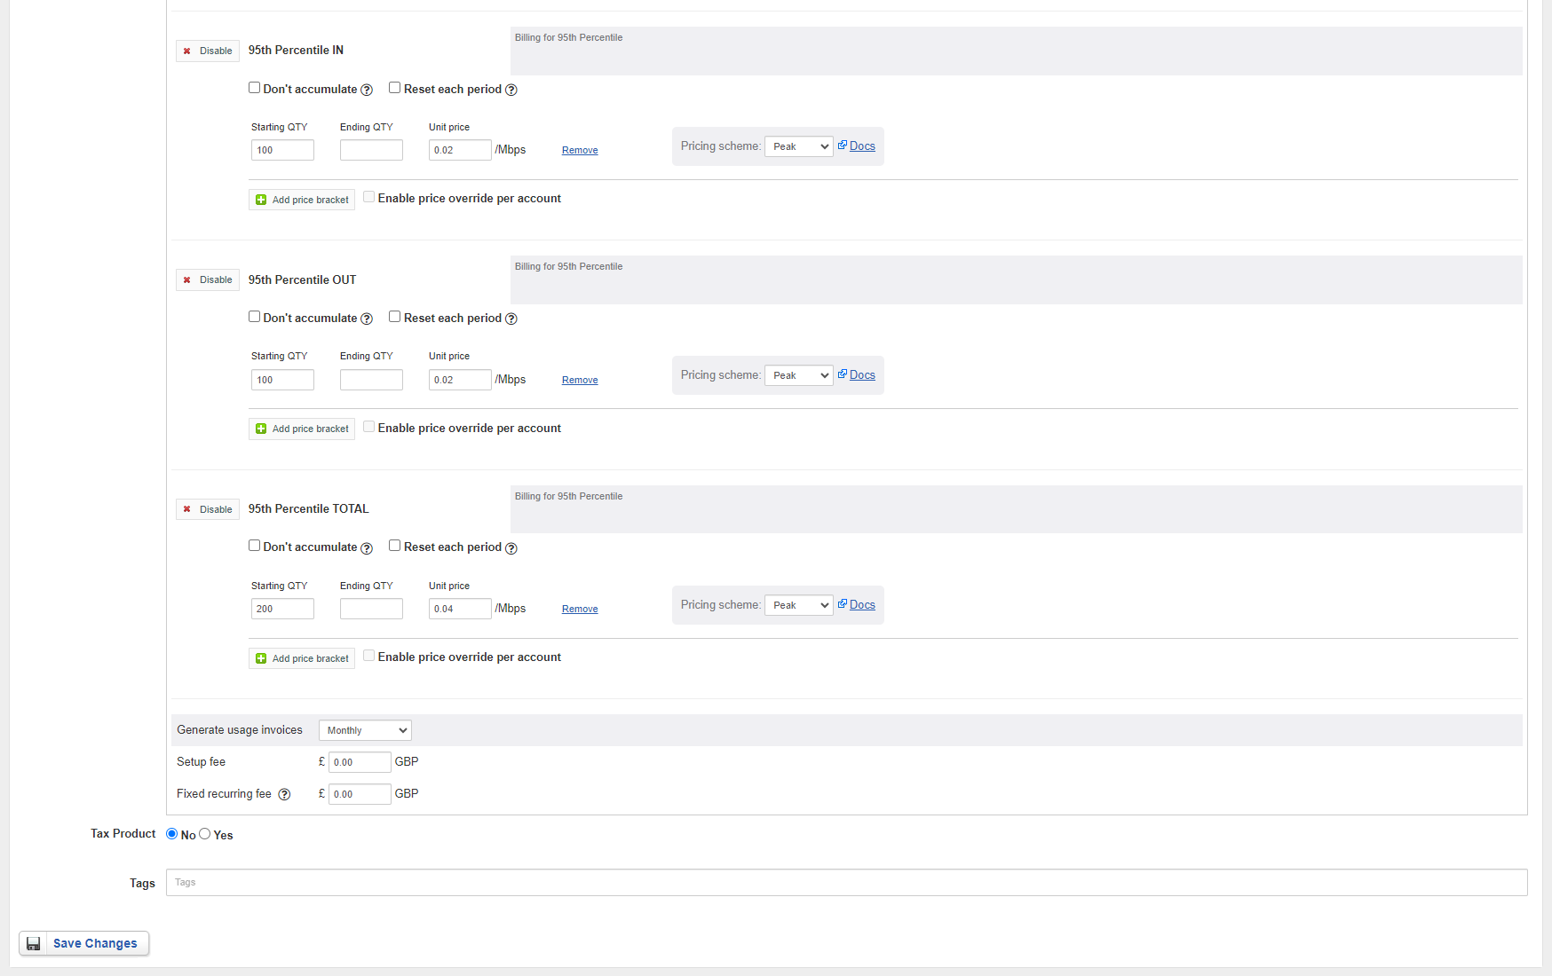
Task: Click Remove link for 95th Percentile OUT bracket
Action: [x=580, y=380]
